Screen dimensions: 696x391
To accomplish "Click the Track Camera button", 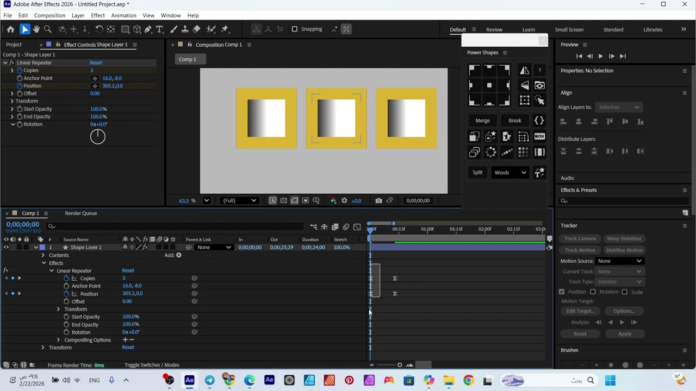I will click(x=580, y=239).
